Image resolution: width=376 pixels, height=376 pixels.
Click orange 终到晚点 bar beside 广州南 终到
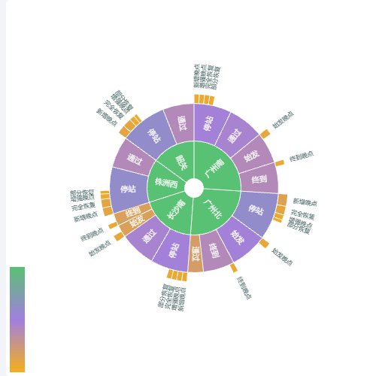(280, 163)
